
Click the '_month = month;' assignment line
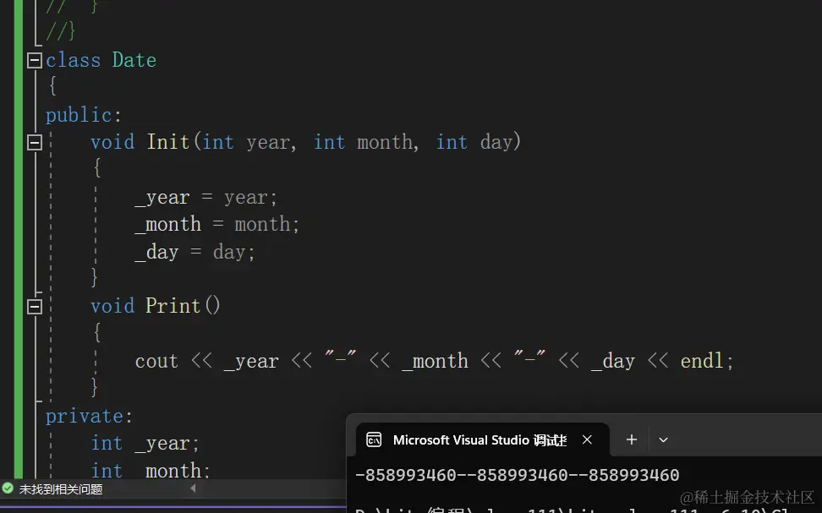pos(217,225)
